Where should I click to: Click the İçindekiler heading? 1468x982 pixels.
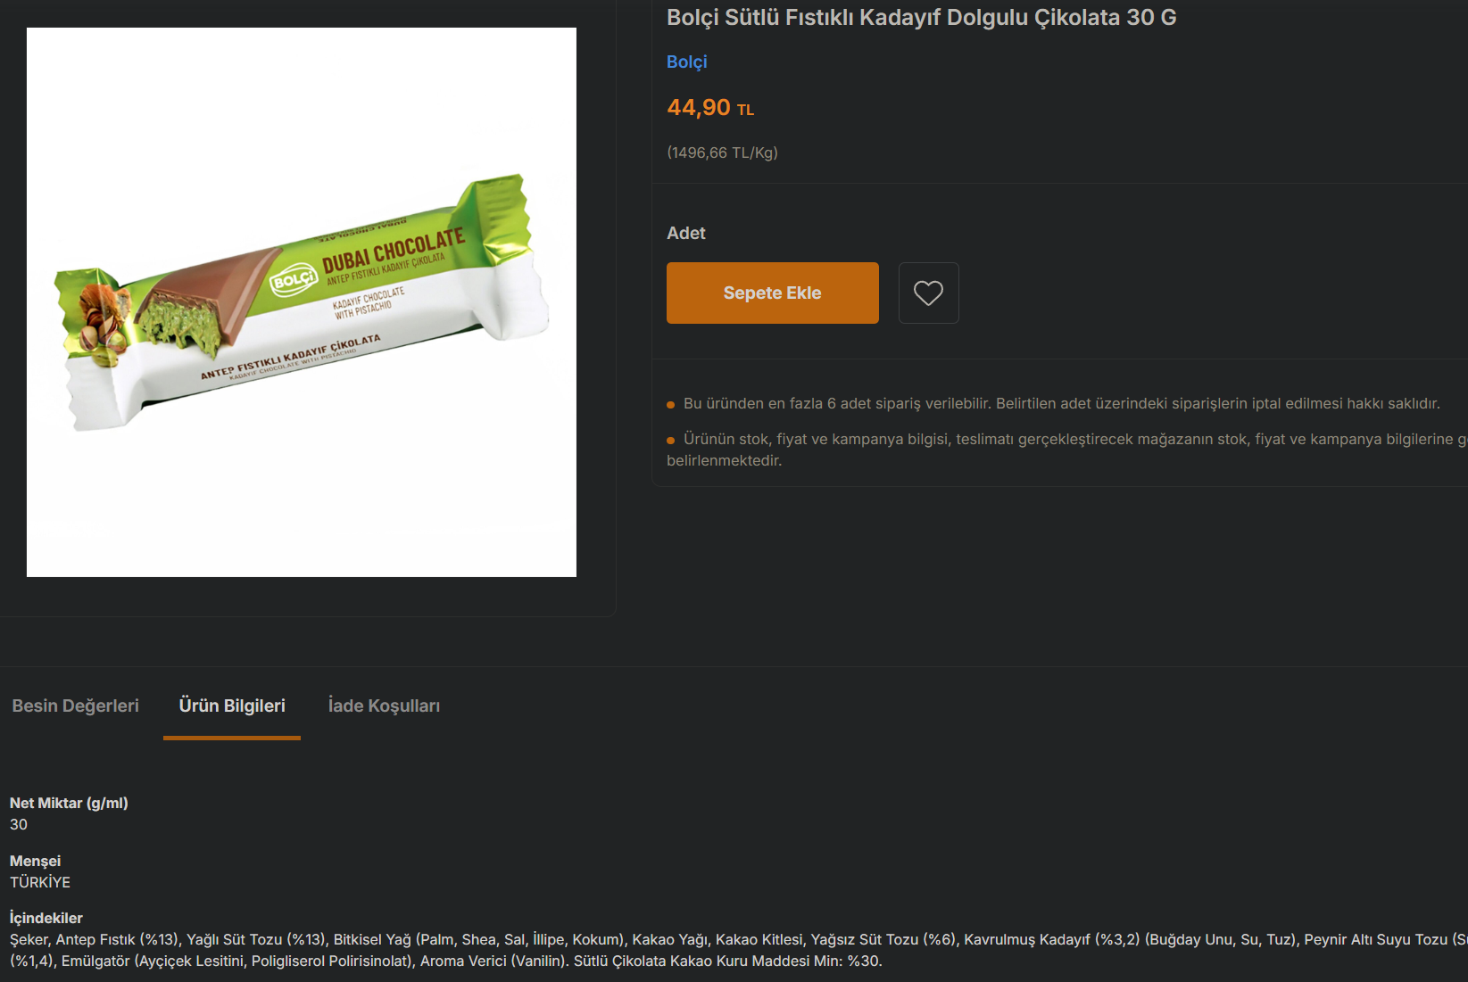tap(46, 918)
